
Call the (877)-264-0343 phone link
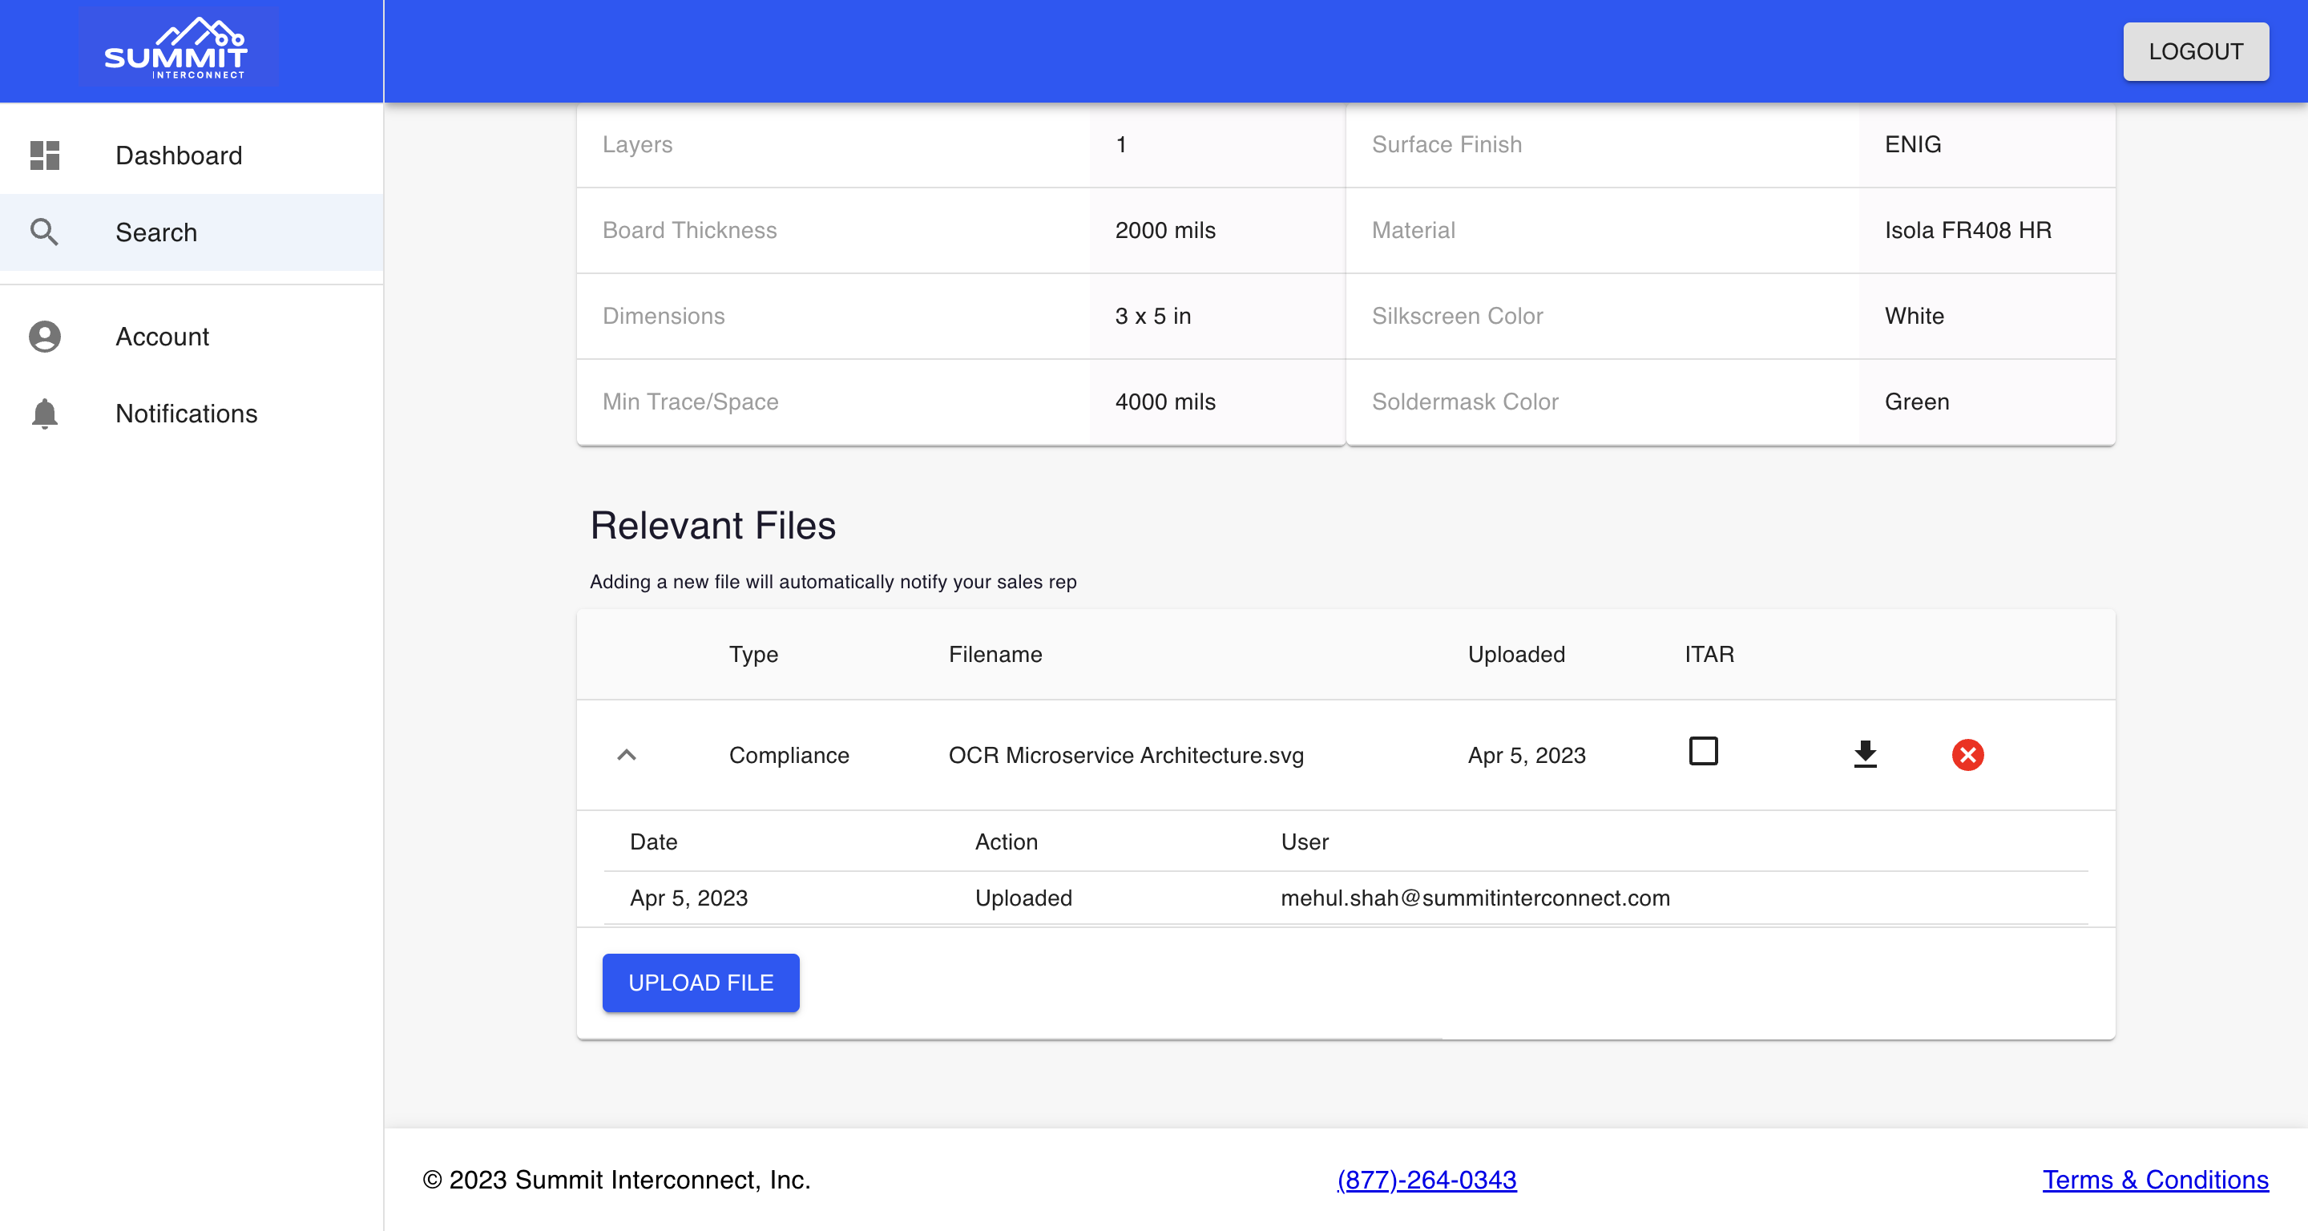[1427, 1180]
